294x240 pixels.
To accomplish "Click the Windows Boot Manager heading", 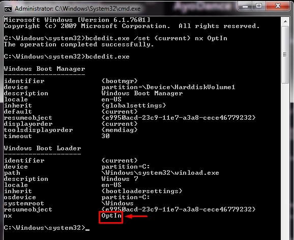I will click(x=44, y=69).
